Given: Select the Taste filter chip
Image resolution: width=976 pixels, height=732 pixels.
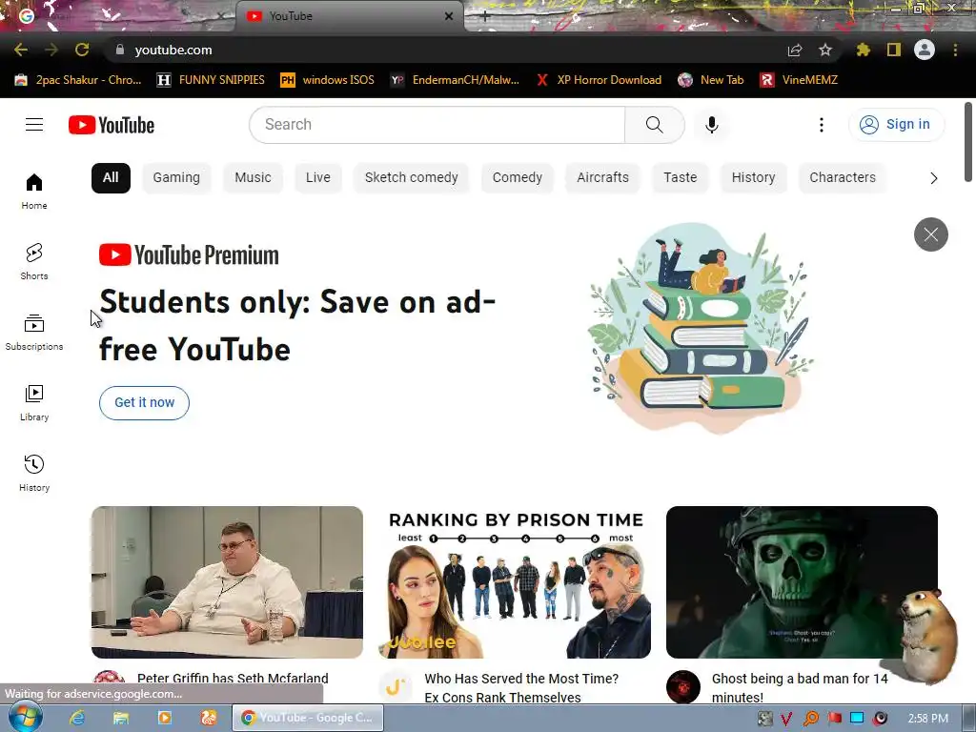Looking at the screenshot, I should click(x=681, y=178).
